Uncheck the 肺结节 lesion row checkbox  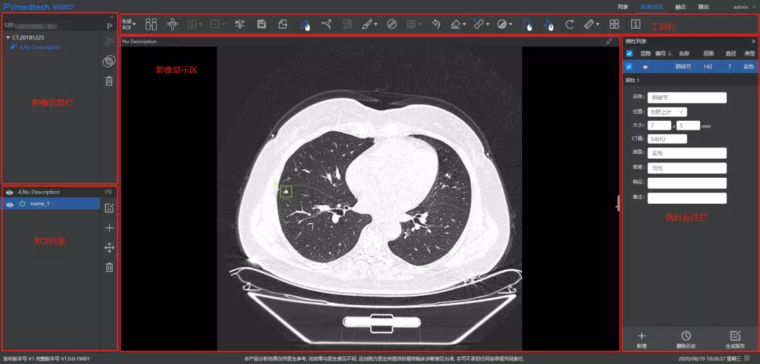(629, 67)
